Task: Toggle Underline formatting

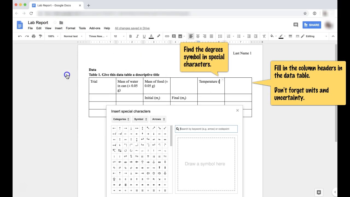Action: pos(144,36)
